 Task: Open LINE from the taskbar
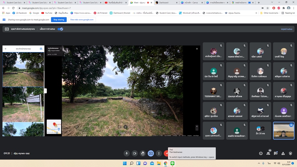(x=172, y=163)
